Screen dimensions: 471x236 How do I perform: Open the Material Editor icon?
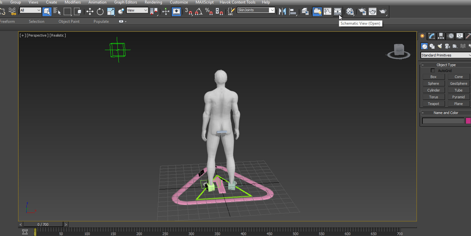pos(350,12)
